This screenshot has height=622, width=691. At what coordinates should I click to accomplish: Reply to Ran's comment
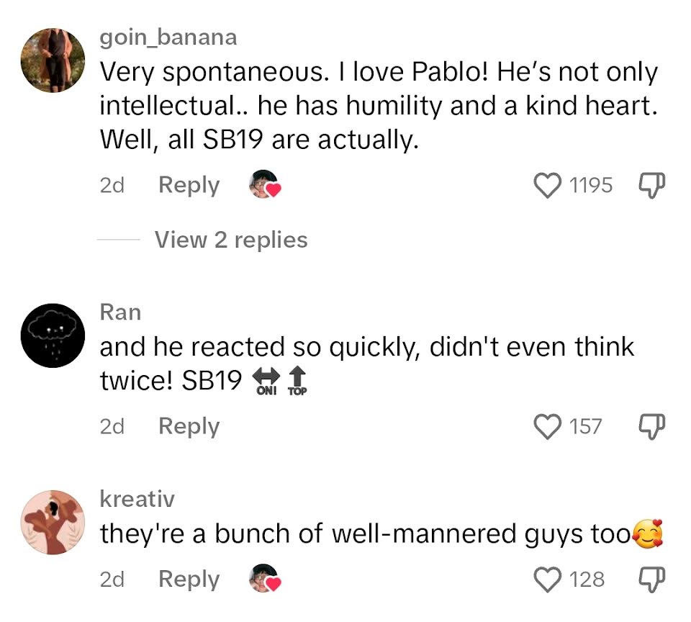tap(189, 426)
